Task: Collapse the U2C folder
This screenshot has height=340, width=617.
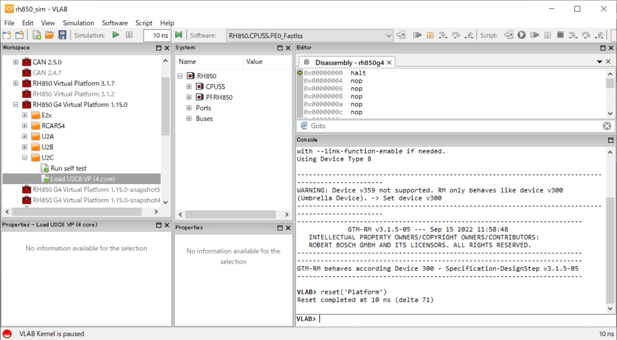Action: [24, 157]
